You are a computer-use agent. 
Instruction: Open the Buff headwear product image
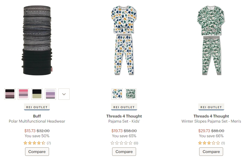[x=37, y=40]
